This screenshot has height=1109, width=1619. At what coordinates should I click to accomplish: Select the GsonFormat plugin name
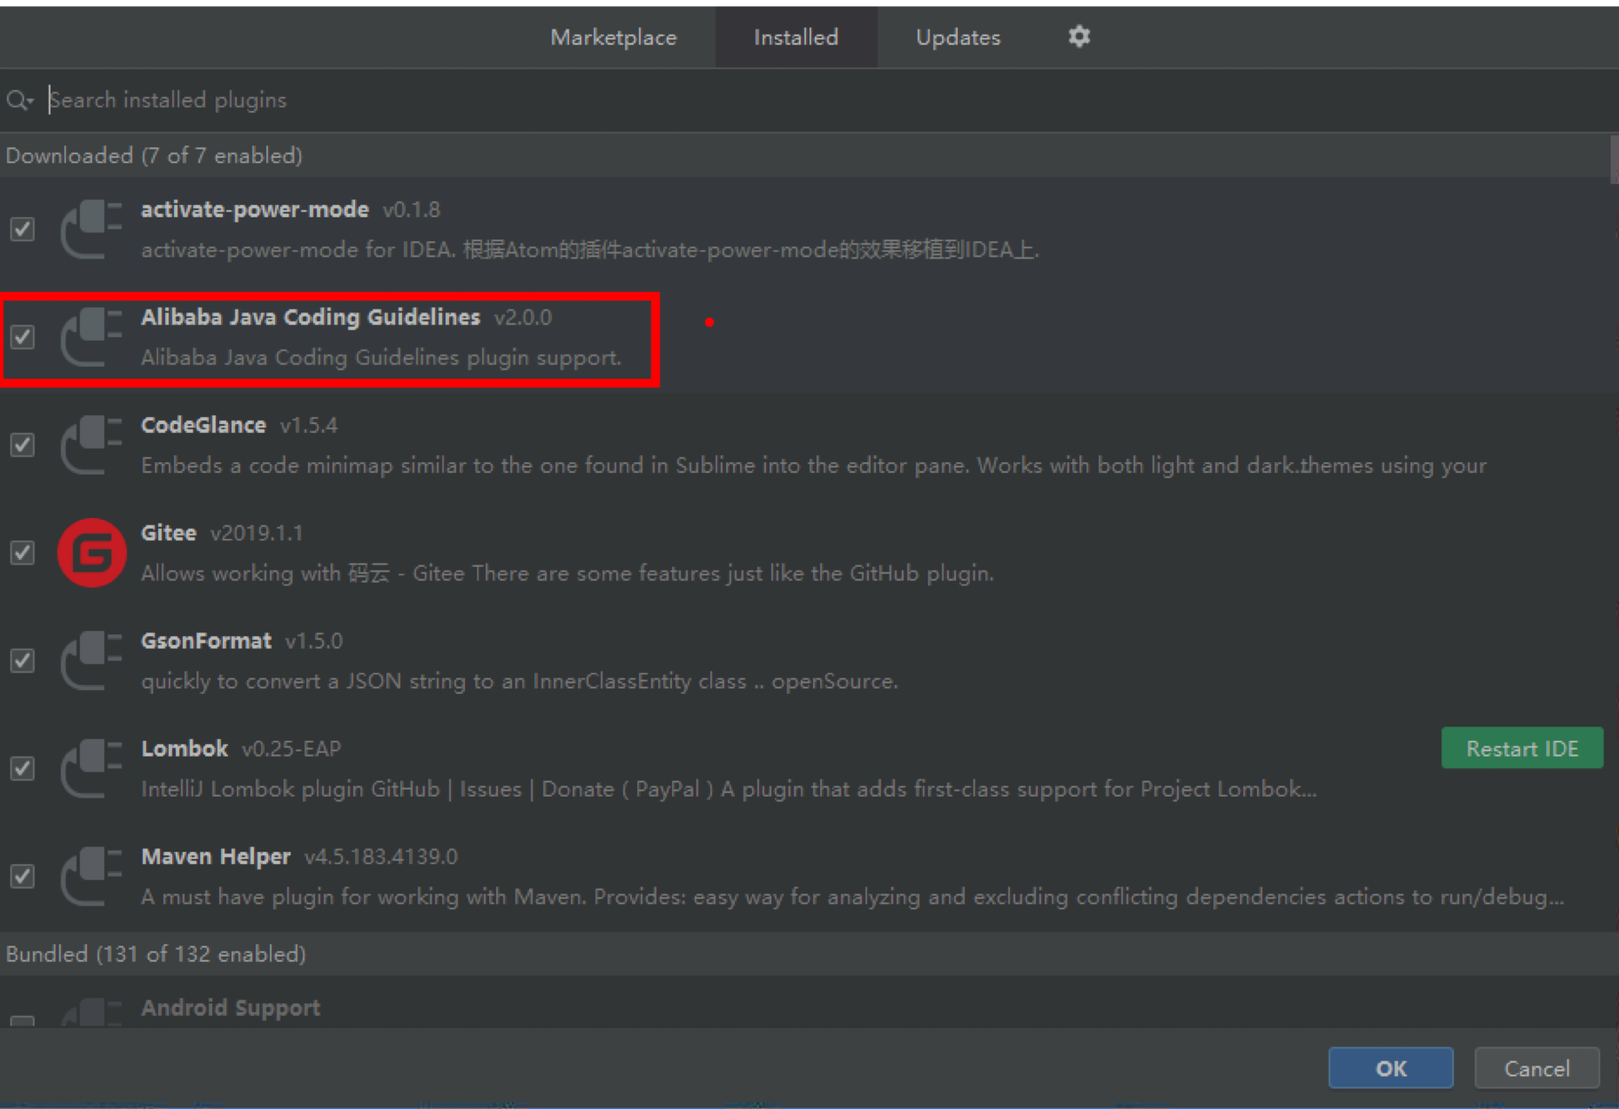[206, 641]
